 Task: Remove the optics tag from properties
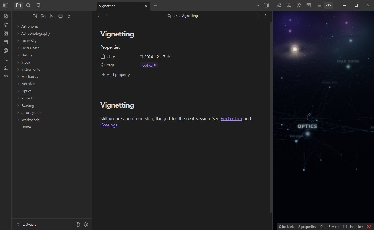155,65
